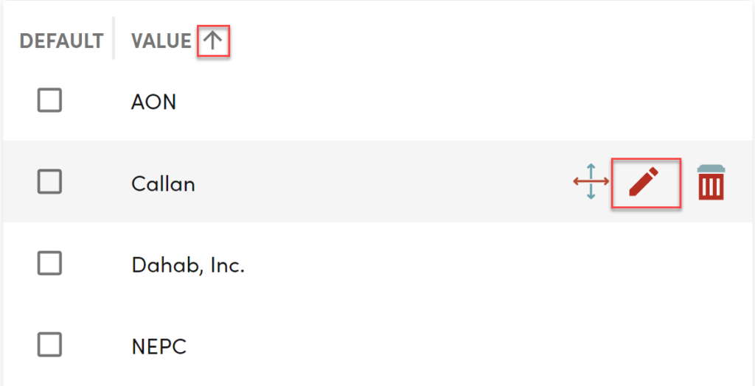The width and height of the screenshot is (755, 386).
Task: Click the move arrows icon on Callan row
Action: 591,181
